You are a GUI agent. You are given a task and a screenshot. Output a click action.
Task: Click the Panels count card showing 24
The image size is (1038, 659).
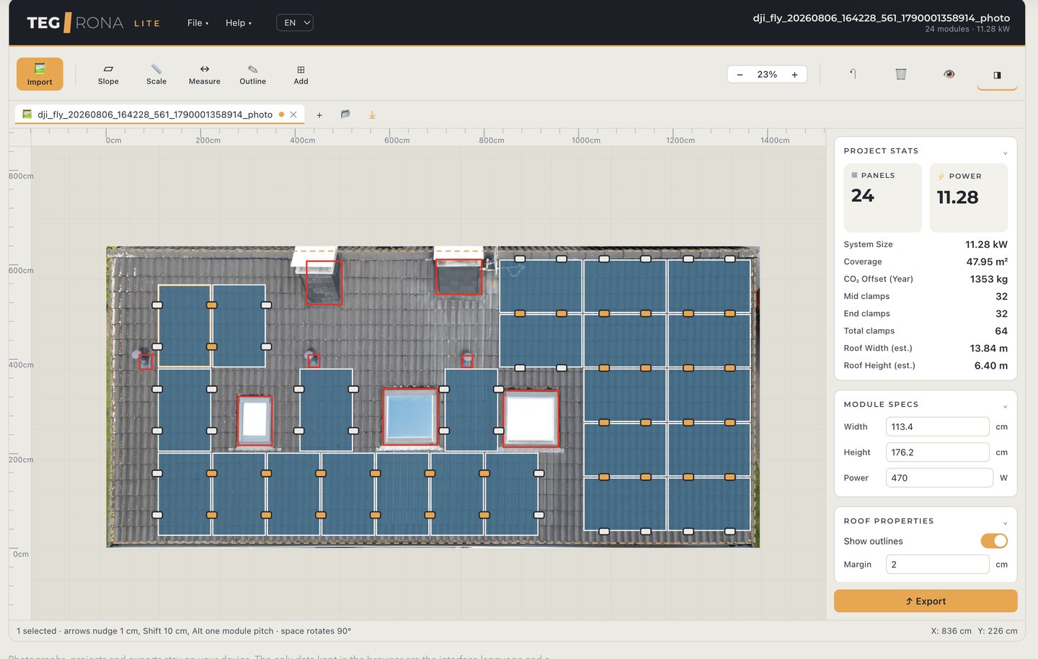(882, 197)
